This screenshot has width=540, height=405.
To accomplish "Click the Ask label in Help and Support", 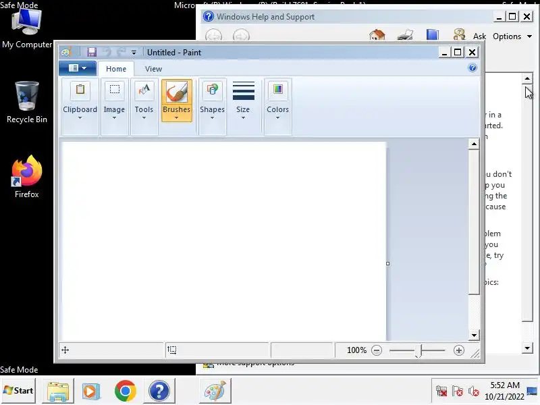I will tap(479, 36).
